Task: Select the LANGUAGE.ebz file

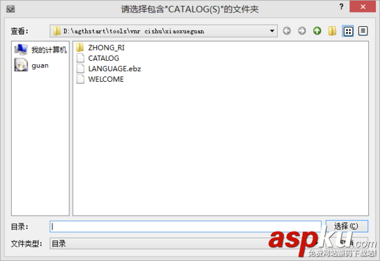Action: point(109,69)
